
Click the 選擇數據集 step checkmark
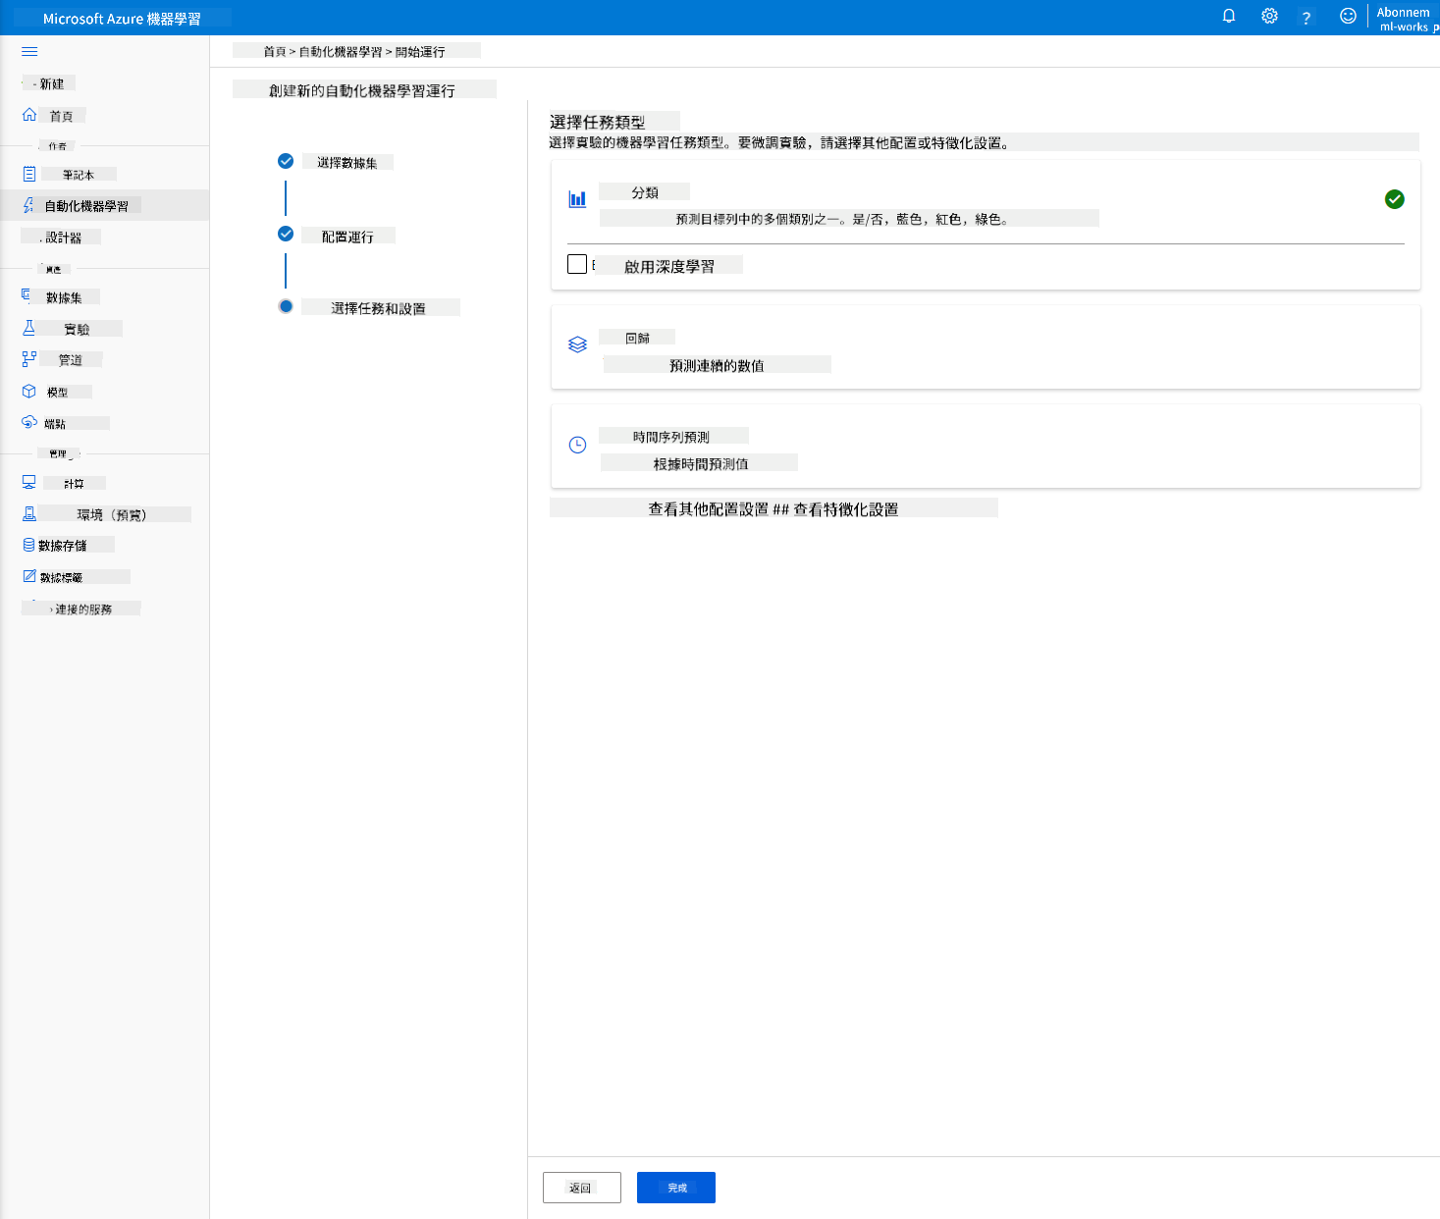(x=286, y=161)
